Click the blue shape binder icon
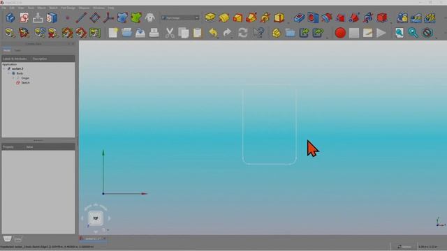447x251 pixels. (122, 17)
